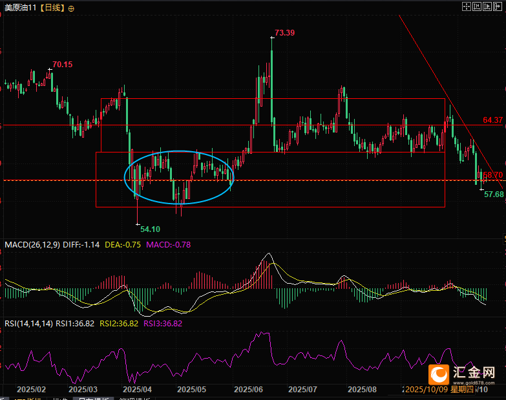Select the RSI(14,14,14) indicator label

(x=28, y=323)
